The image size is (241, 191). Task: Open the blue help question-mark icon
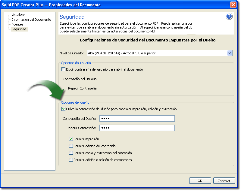click(x=229, y=17)
